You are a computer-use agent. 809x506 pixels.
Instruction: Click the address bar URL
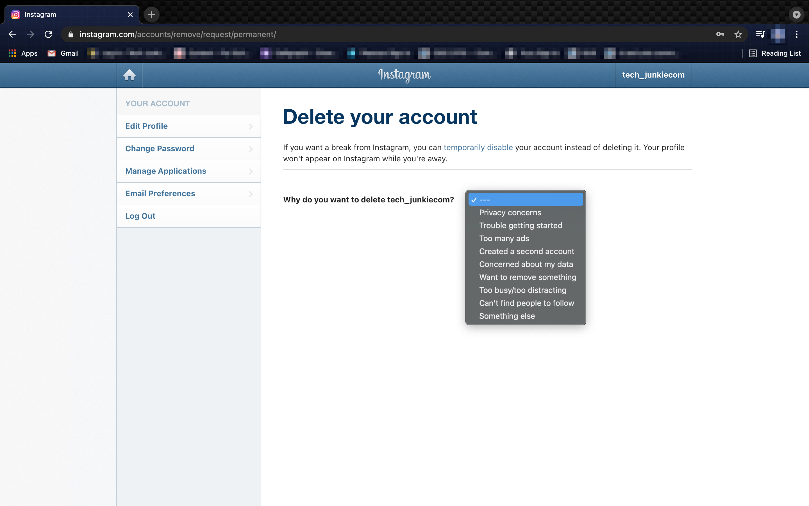pos(178,35)
